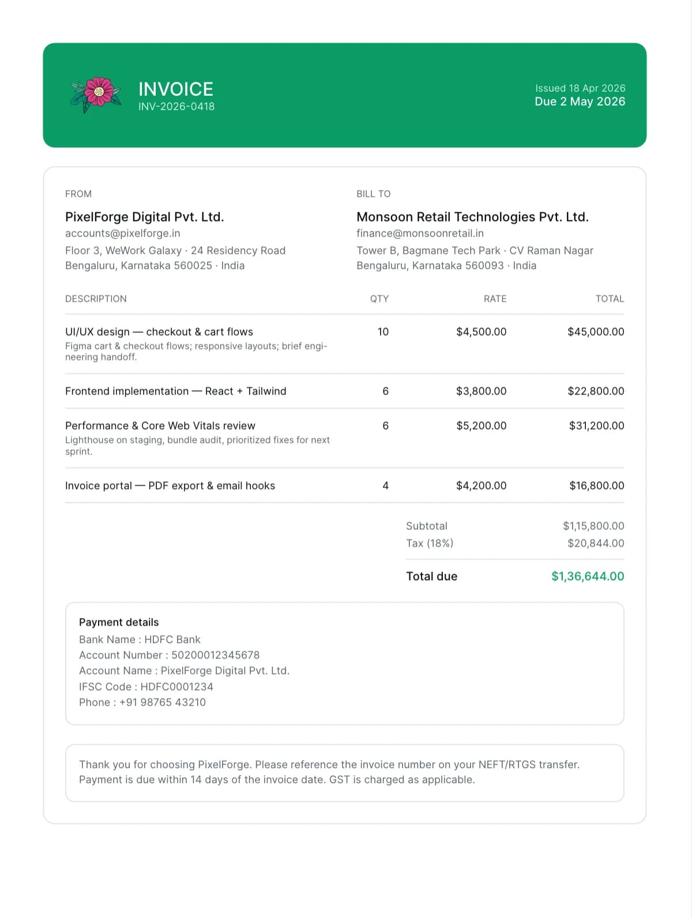Click the $4,500.00 rate value

click(x=482, y=332)
